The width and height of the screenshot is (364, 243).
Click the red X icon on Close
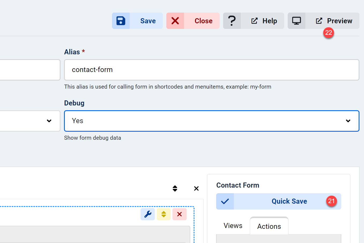pos(175,21)
